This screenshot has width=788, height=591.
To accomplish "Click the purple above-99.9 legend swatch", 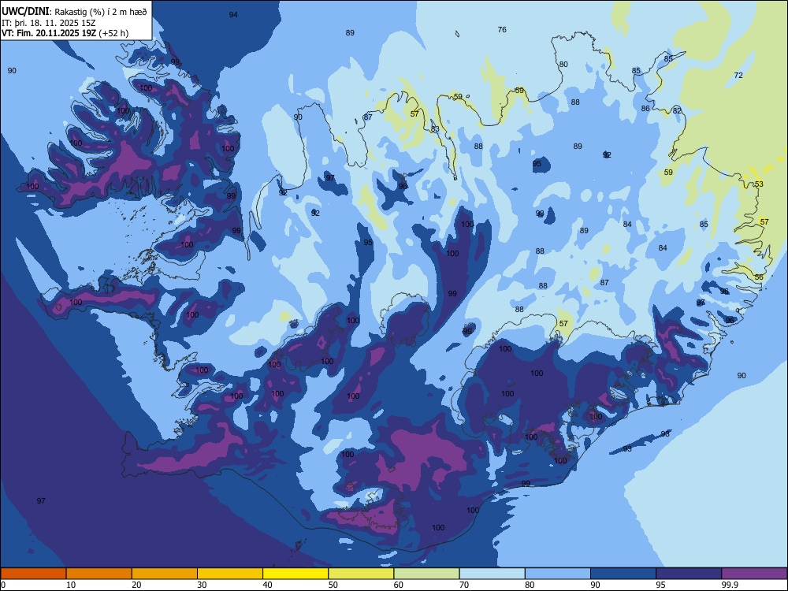I will [754, 574].
